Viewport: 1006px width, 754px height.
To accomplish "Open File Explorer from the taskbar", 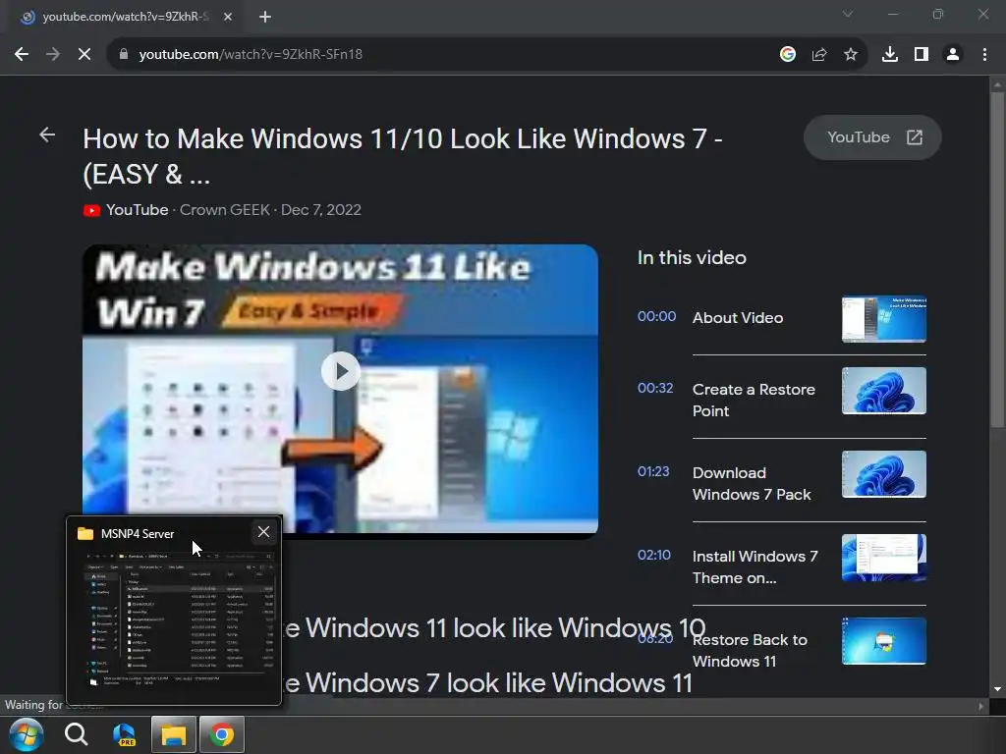I will tap(173, 734).
